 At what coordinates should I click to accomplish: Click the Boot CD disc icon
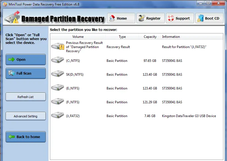pyautogui.click(x=200, y=18)
